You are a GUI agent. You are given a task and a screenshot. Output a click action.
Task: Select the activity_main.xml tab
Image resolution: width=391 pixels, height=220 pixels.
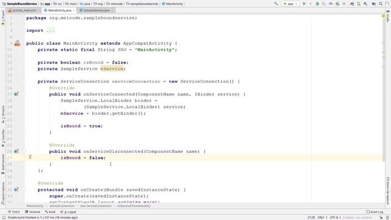(24, 10)
